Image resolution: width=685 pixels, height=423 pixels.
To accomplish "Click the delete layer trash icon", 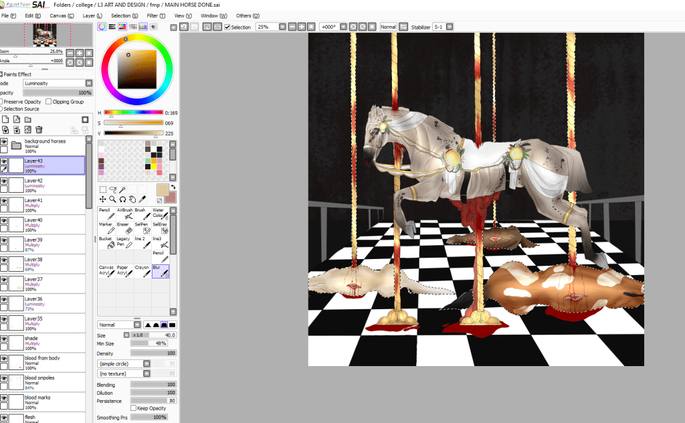I will [39, 129].
